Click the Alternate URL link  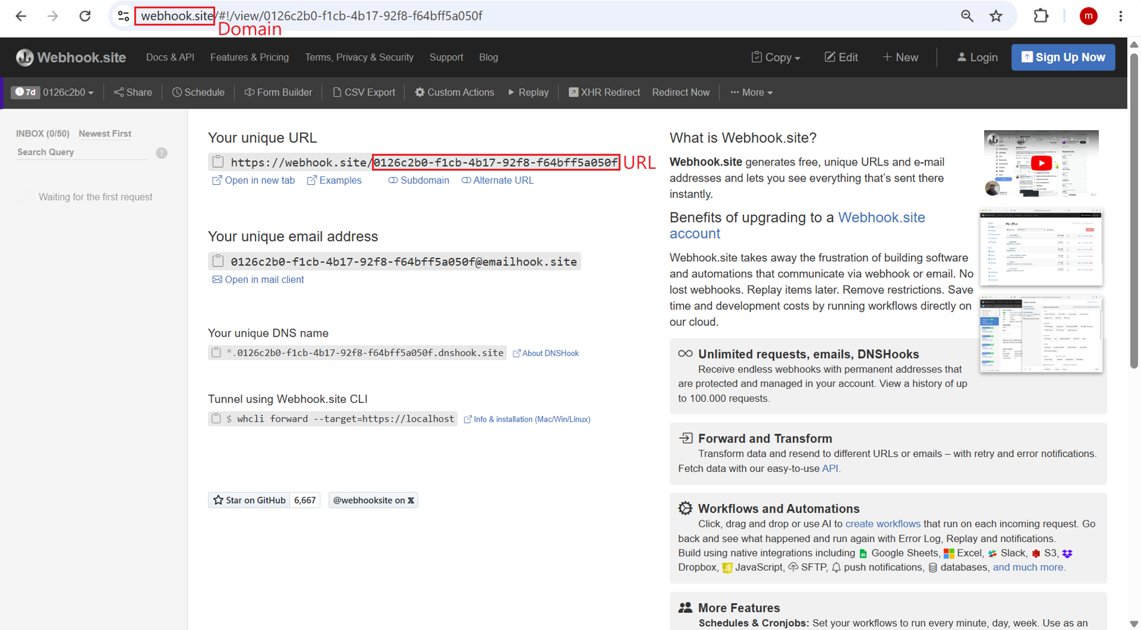[497, 180]
